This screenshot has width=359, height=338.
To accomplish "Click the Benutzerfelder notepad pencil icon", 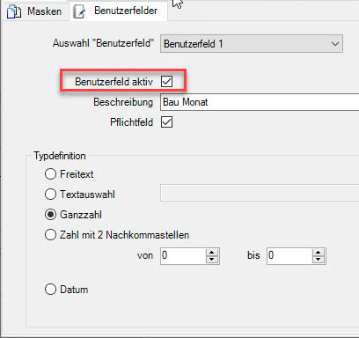I will (x=78, y=11).
